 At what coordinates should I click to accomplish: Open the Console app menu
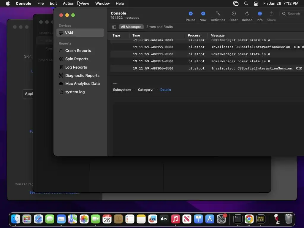click(23, 3)
